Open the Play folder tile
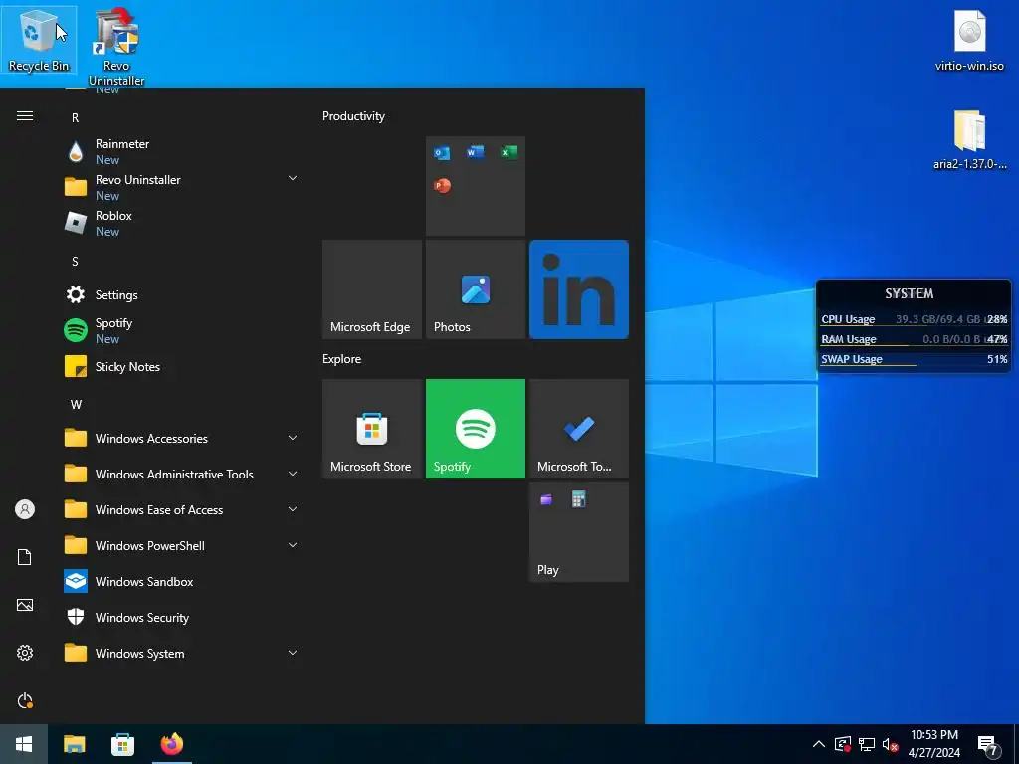 tap(579, 532)
